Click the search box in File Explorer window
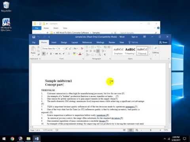Screen dimensions: 190x142 (138, 33)
